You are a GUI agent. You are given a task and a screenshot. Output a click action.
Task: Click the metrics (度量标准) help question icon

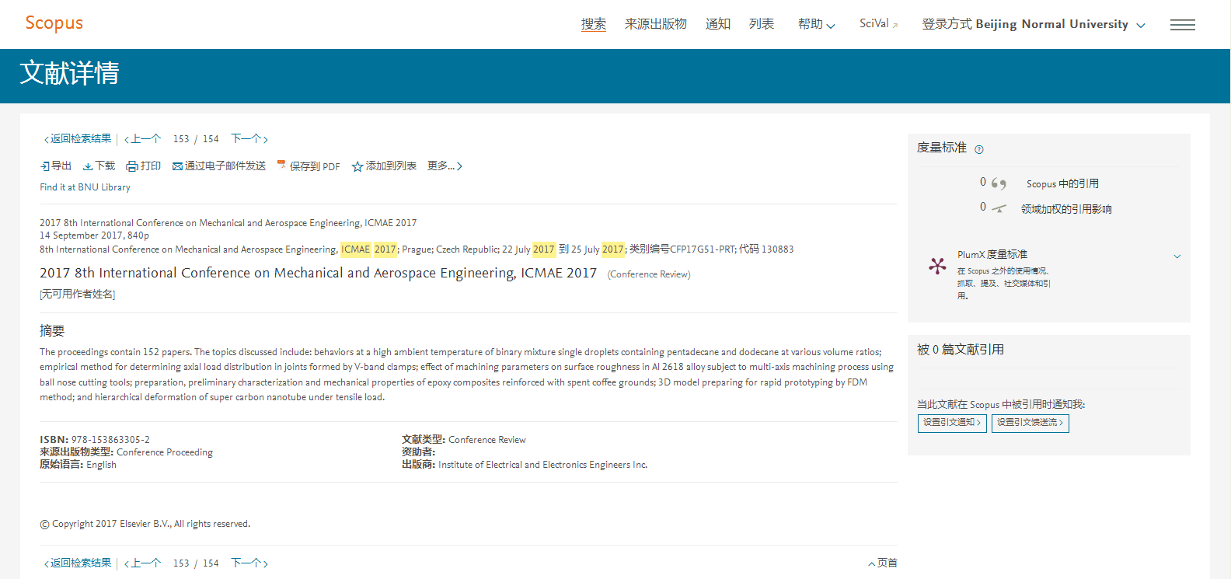979,149
